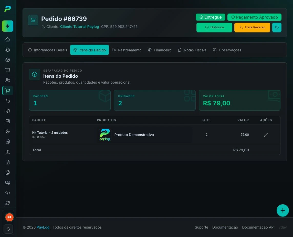Open the stacked documents icon in the sidebar

(8, 172)
